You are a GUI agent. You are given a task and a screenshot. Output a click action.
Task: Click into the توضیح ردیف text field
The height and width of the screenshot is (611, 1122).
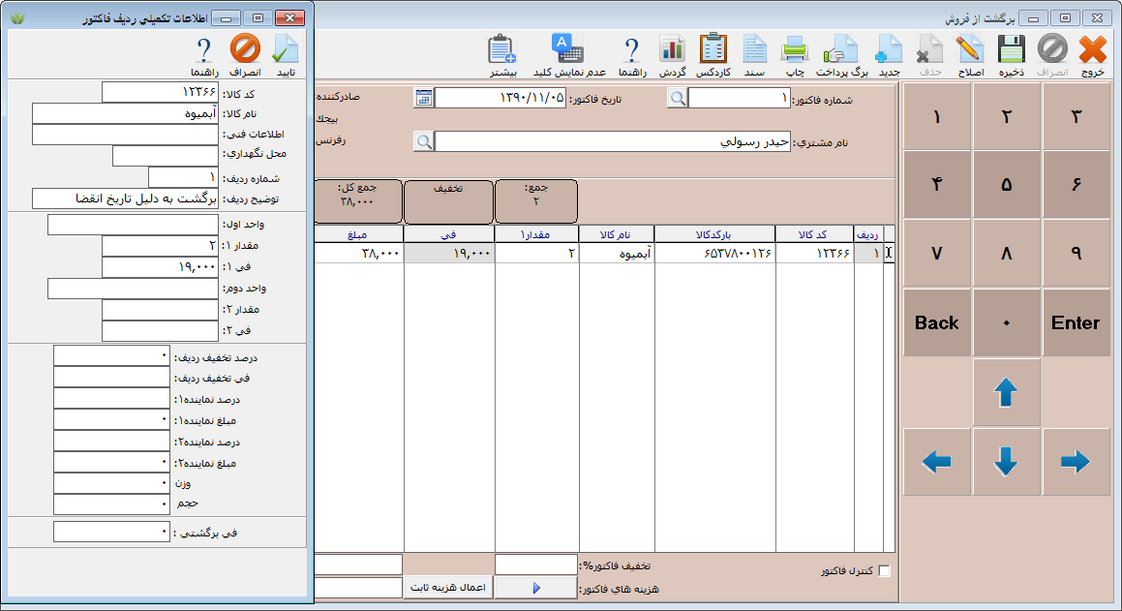point(126,199)
